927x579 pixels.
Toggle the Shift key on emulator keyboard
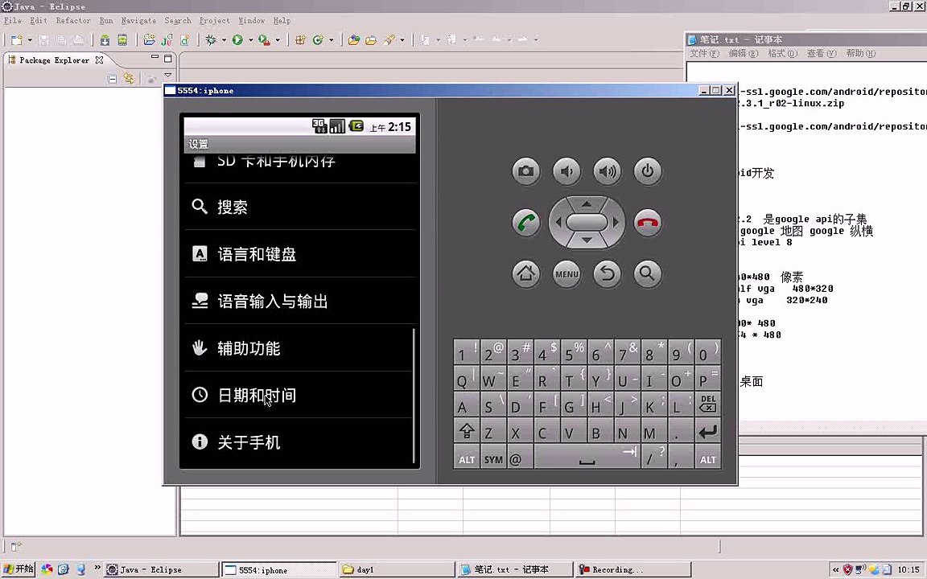pos(467,432)
